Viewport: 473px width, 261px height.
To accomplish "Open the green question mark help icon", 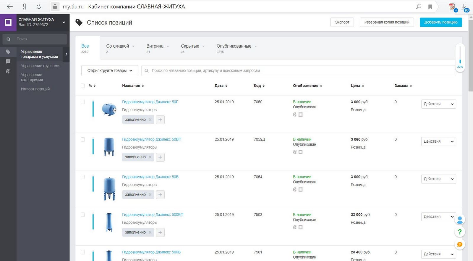I will (x=460, y=232).
